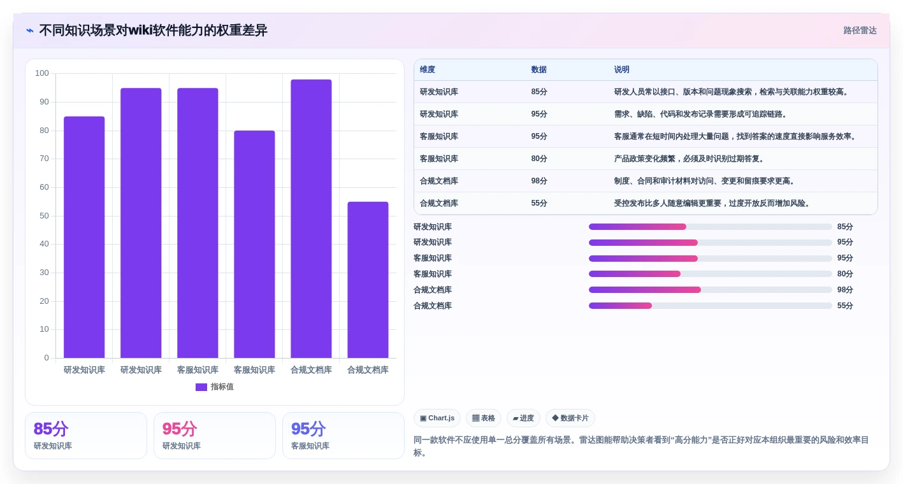Click the 合规文档库 progress bar showing 98分
This screenshot has height=484, width=903.
[711, 290]
